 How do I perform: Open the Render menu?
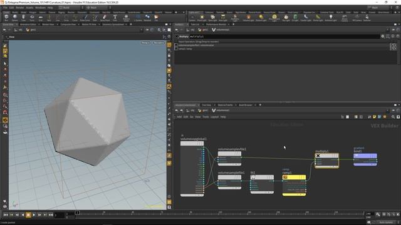[x=20, y=7]
